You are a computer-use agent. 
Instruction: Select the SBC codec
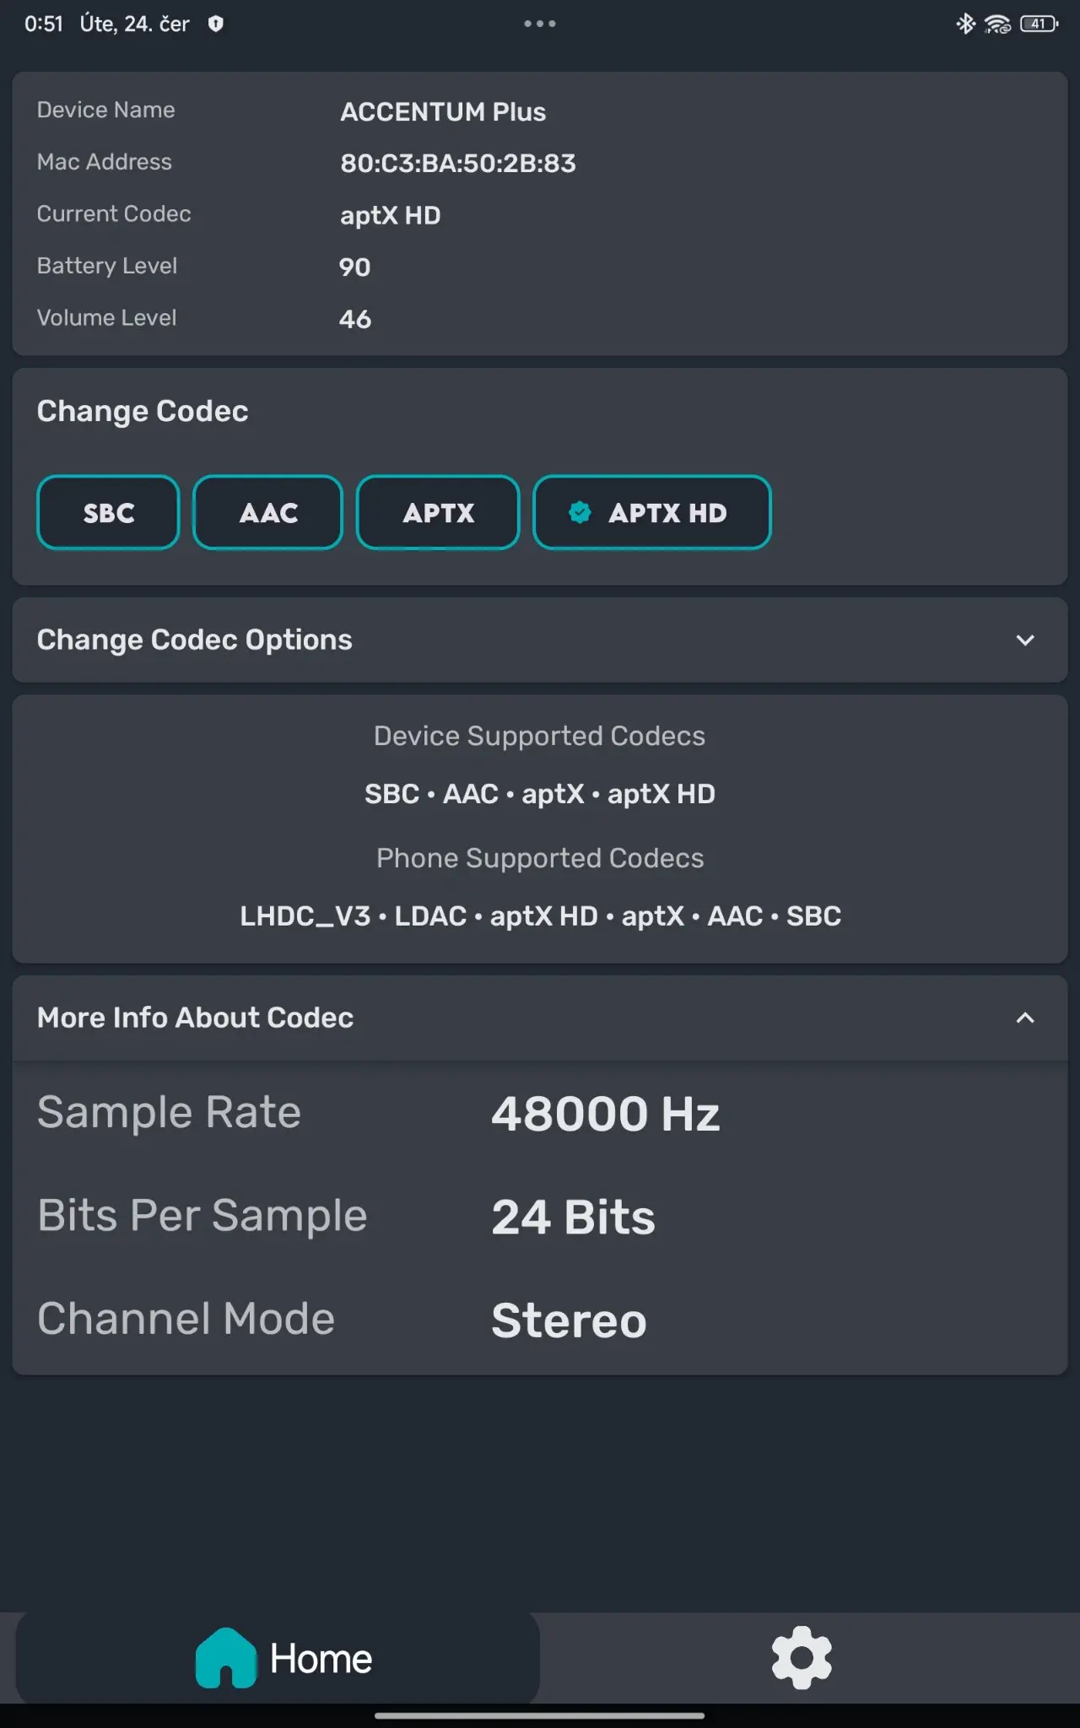pyautogui.click(x=108, y=512)
